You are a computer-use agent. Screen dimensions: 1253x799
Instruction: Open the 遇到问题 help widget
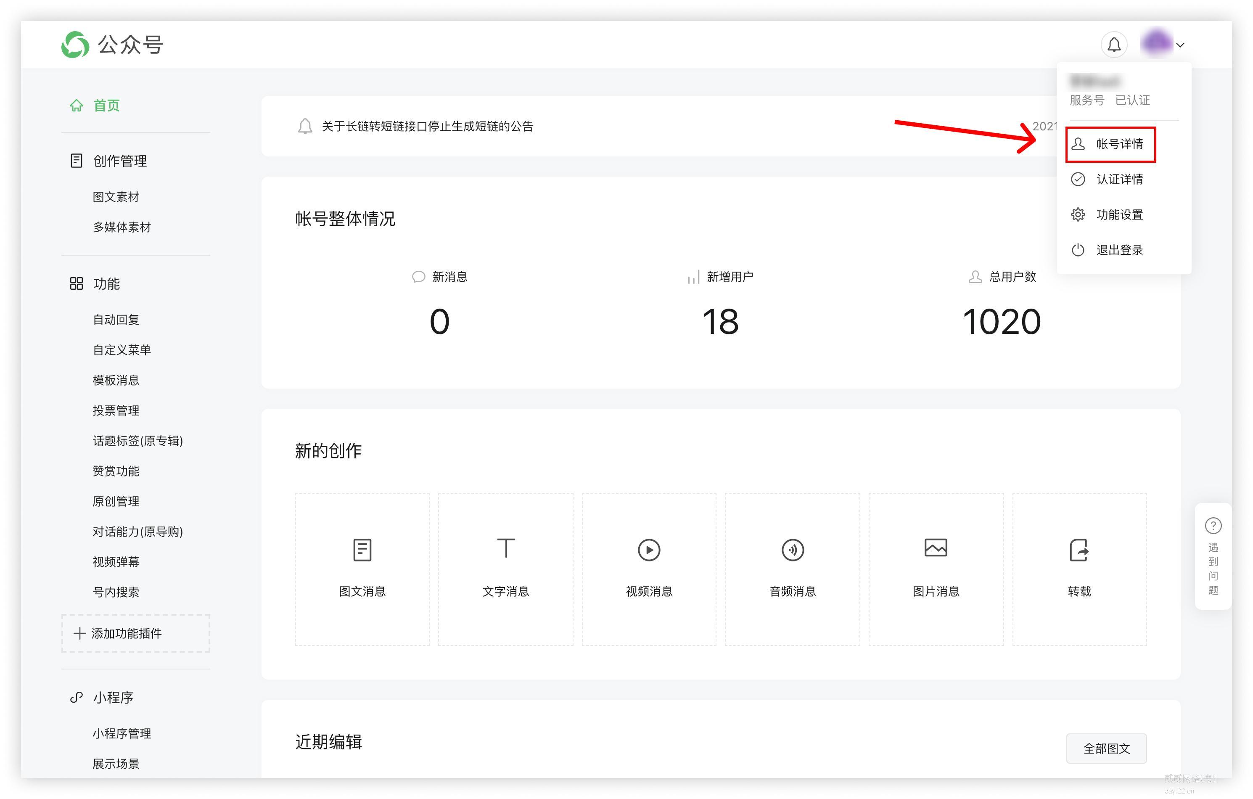tap(1213, 556)
